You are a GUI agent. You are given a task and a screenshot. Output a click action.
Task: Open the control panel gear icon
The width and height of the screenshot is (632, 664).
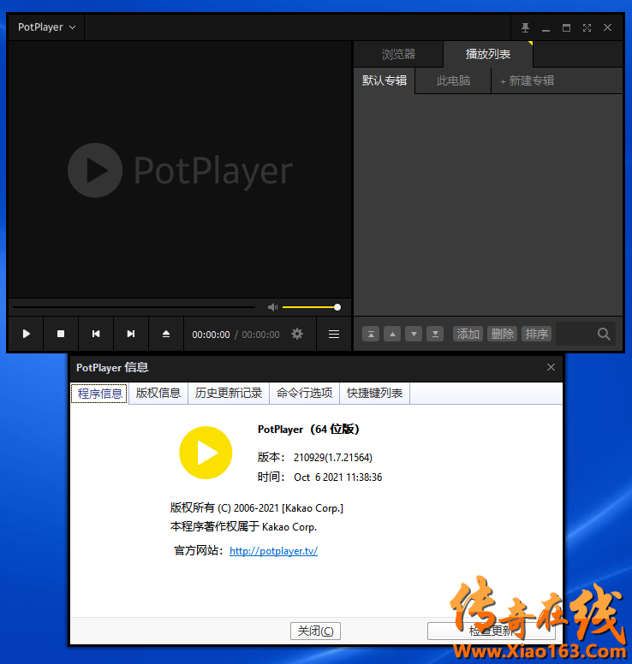click(x=297, y=334)
